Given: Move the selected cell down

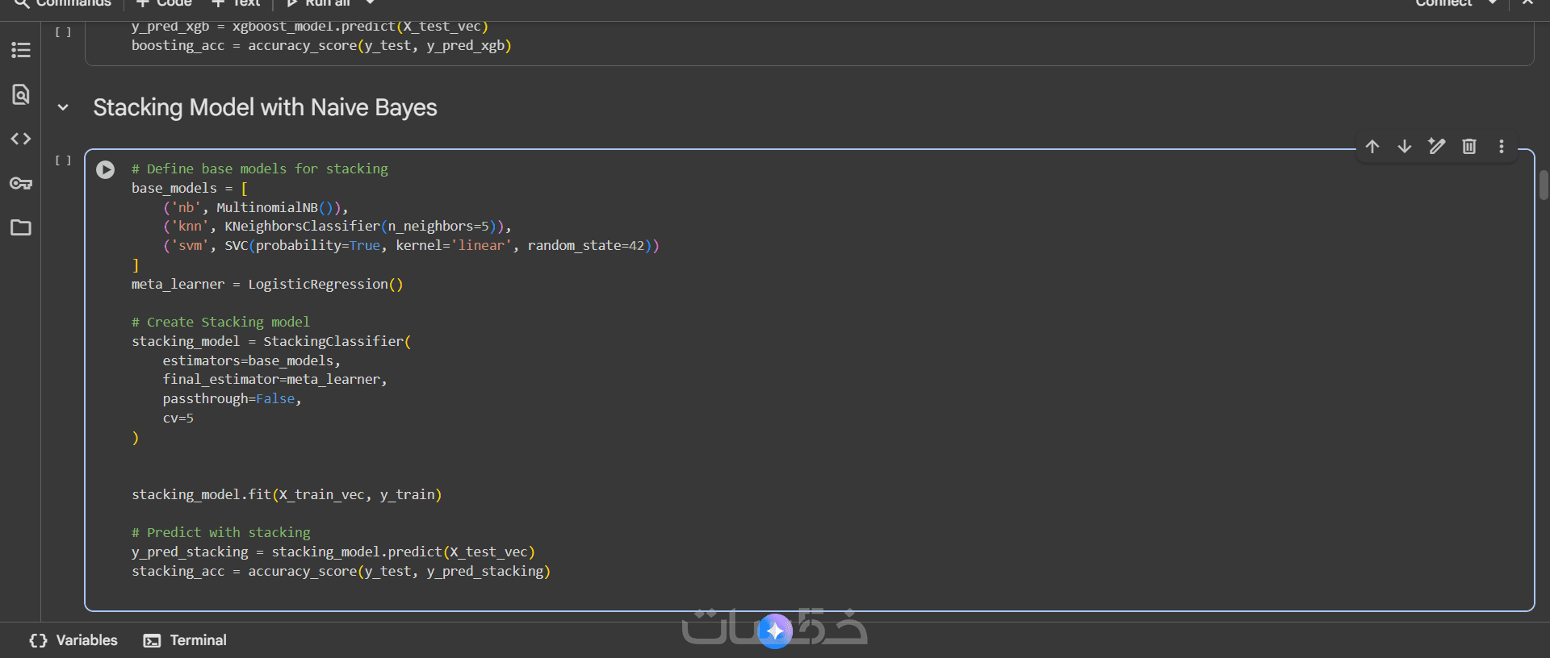Looking at the screenshot, I should tap(1405, 146).
